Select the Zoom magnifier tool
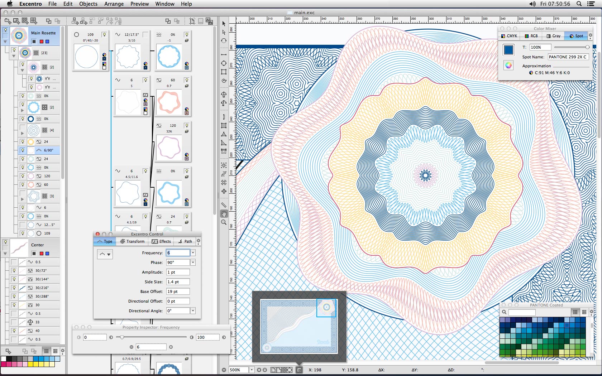Screen dimensions: 602x376 224,222
